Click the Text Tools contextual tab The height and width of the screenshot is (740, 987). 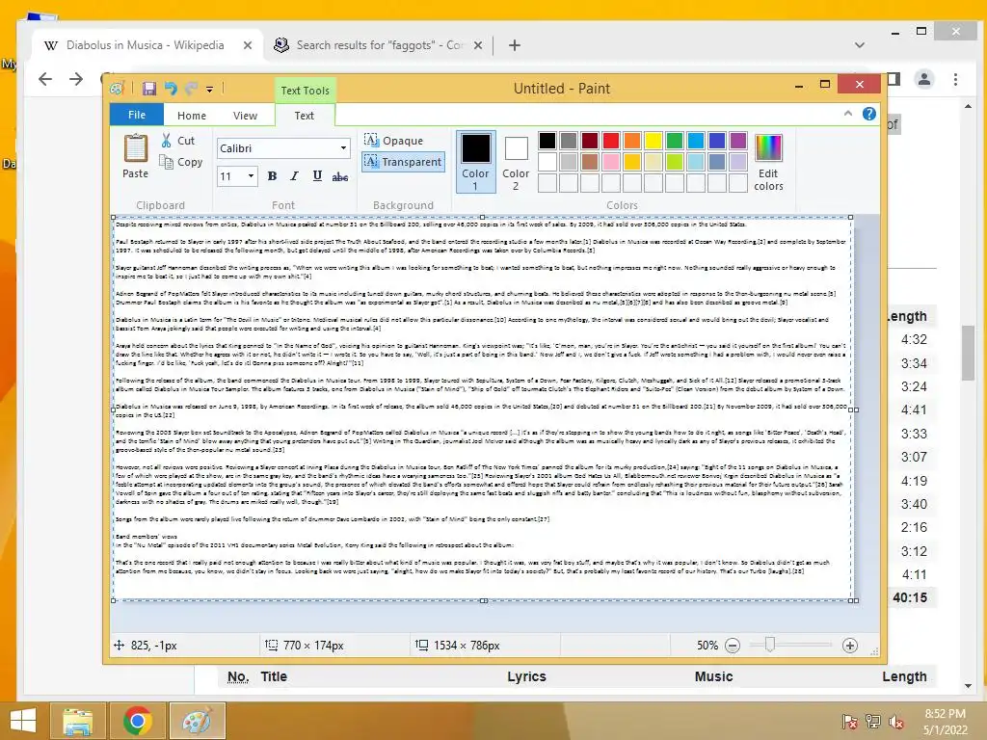[306, 91]
